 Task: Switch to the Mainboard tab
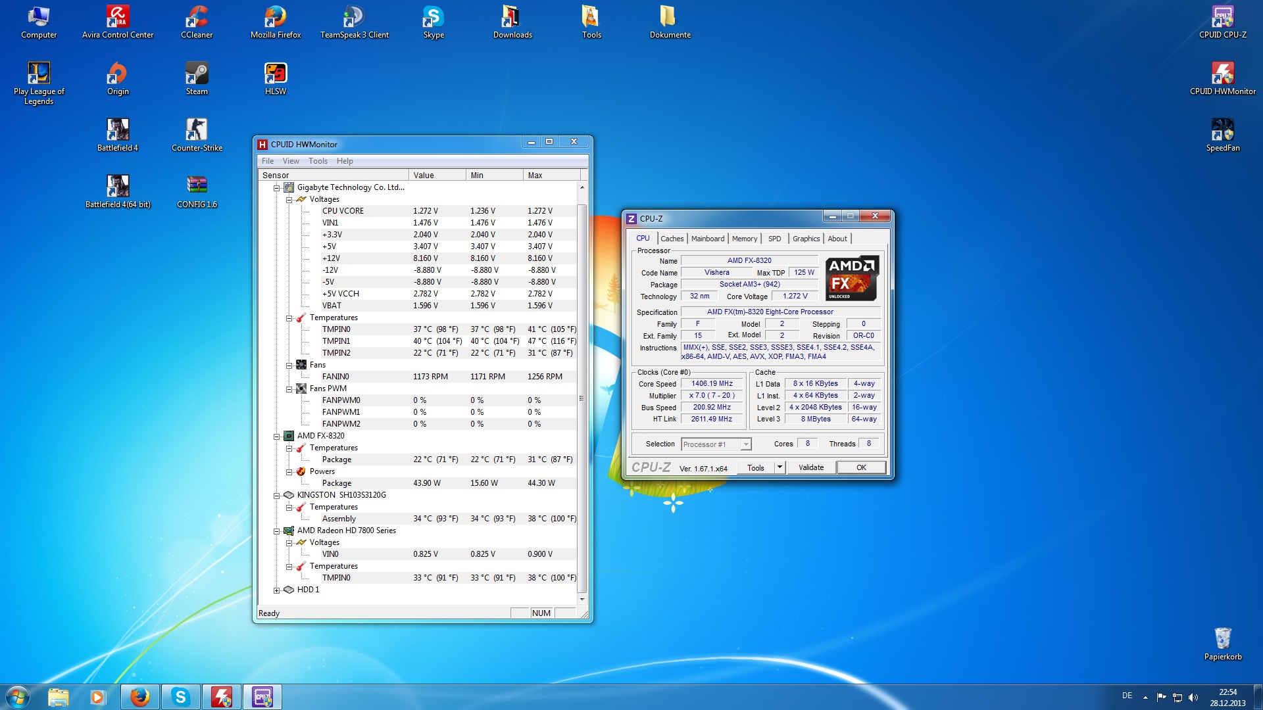tap(708, 239)
